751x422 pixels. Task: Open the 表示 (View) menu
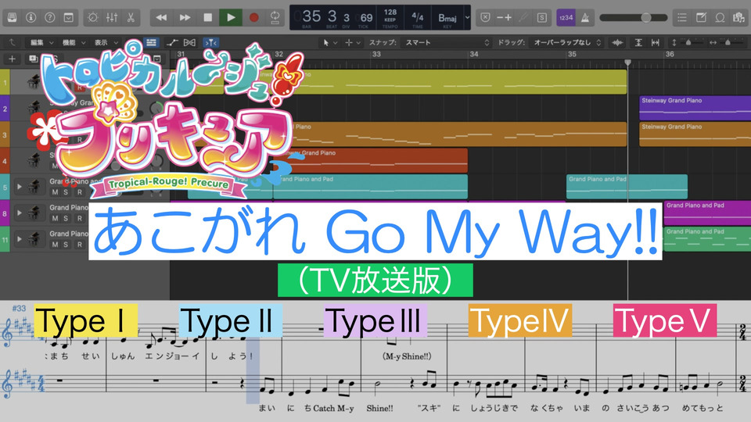point(106,42)
